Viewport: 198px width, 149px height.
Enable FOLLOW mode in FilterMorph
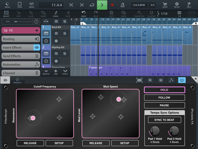(164, 98)
